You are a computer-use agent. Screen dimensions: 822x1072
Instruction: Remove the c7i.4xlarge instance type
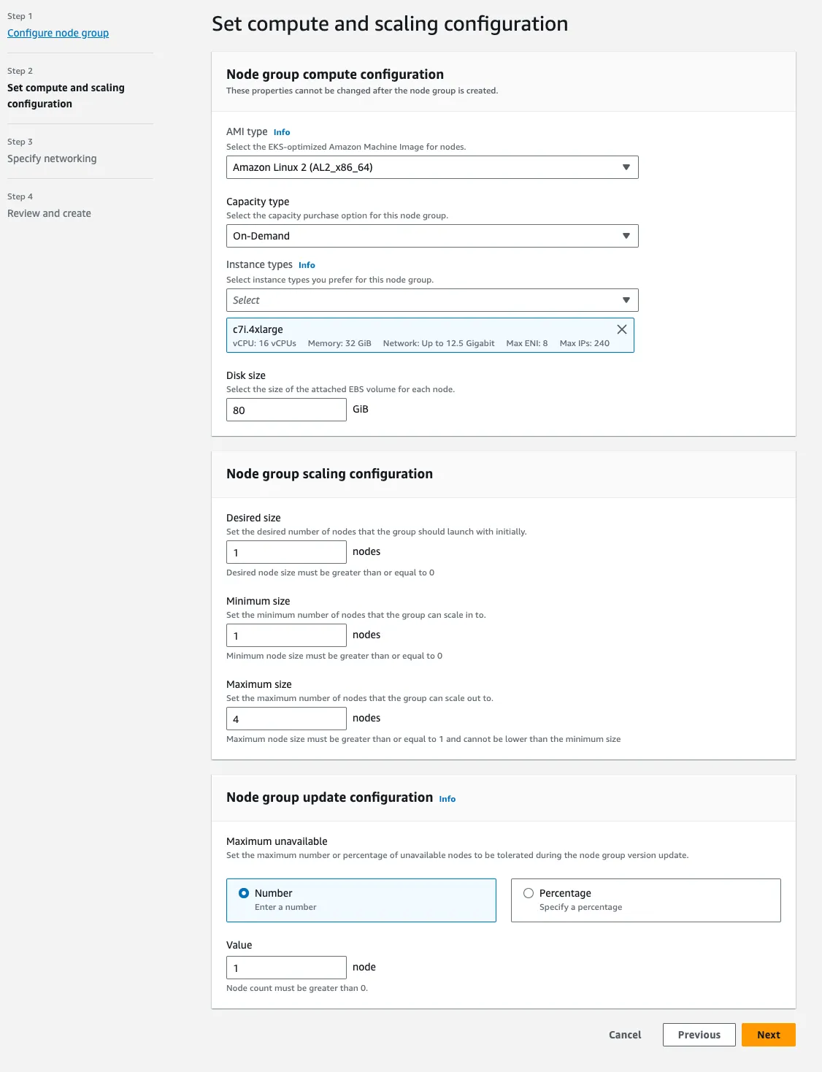click(x=621, y=329)
